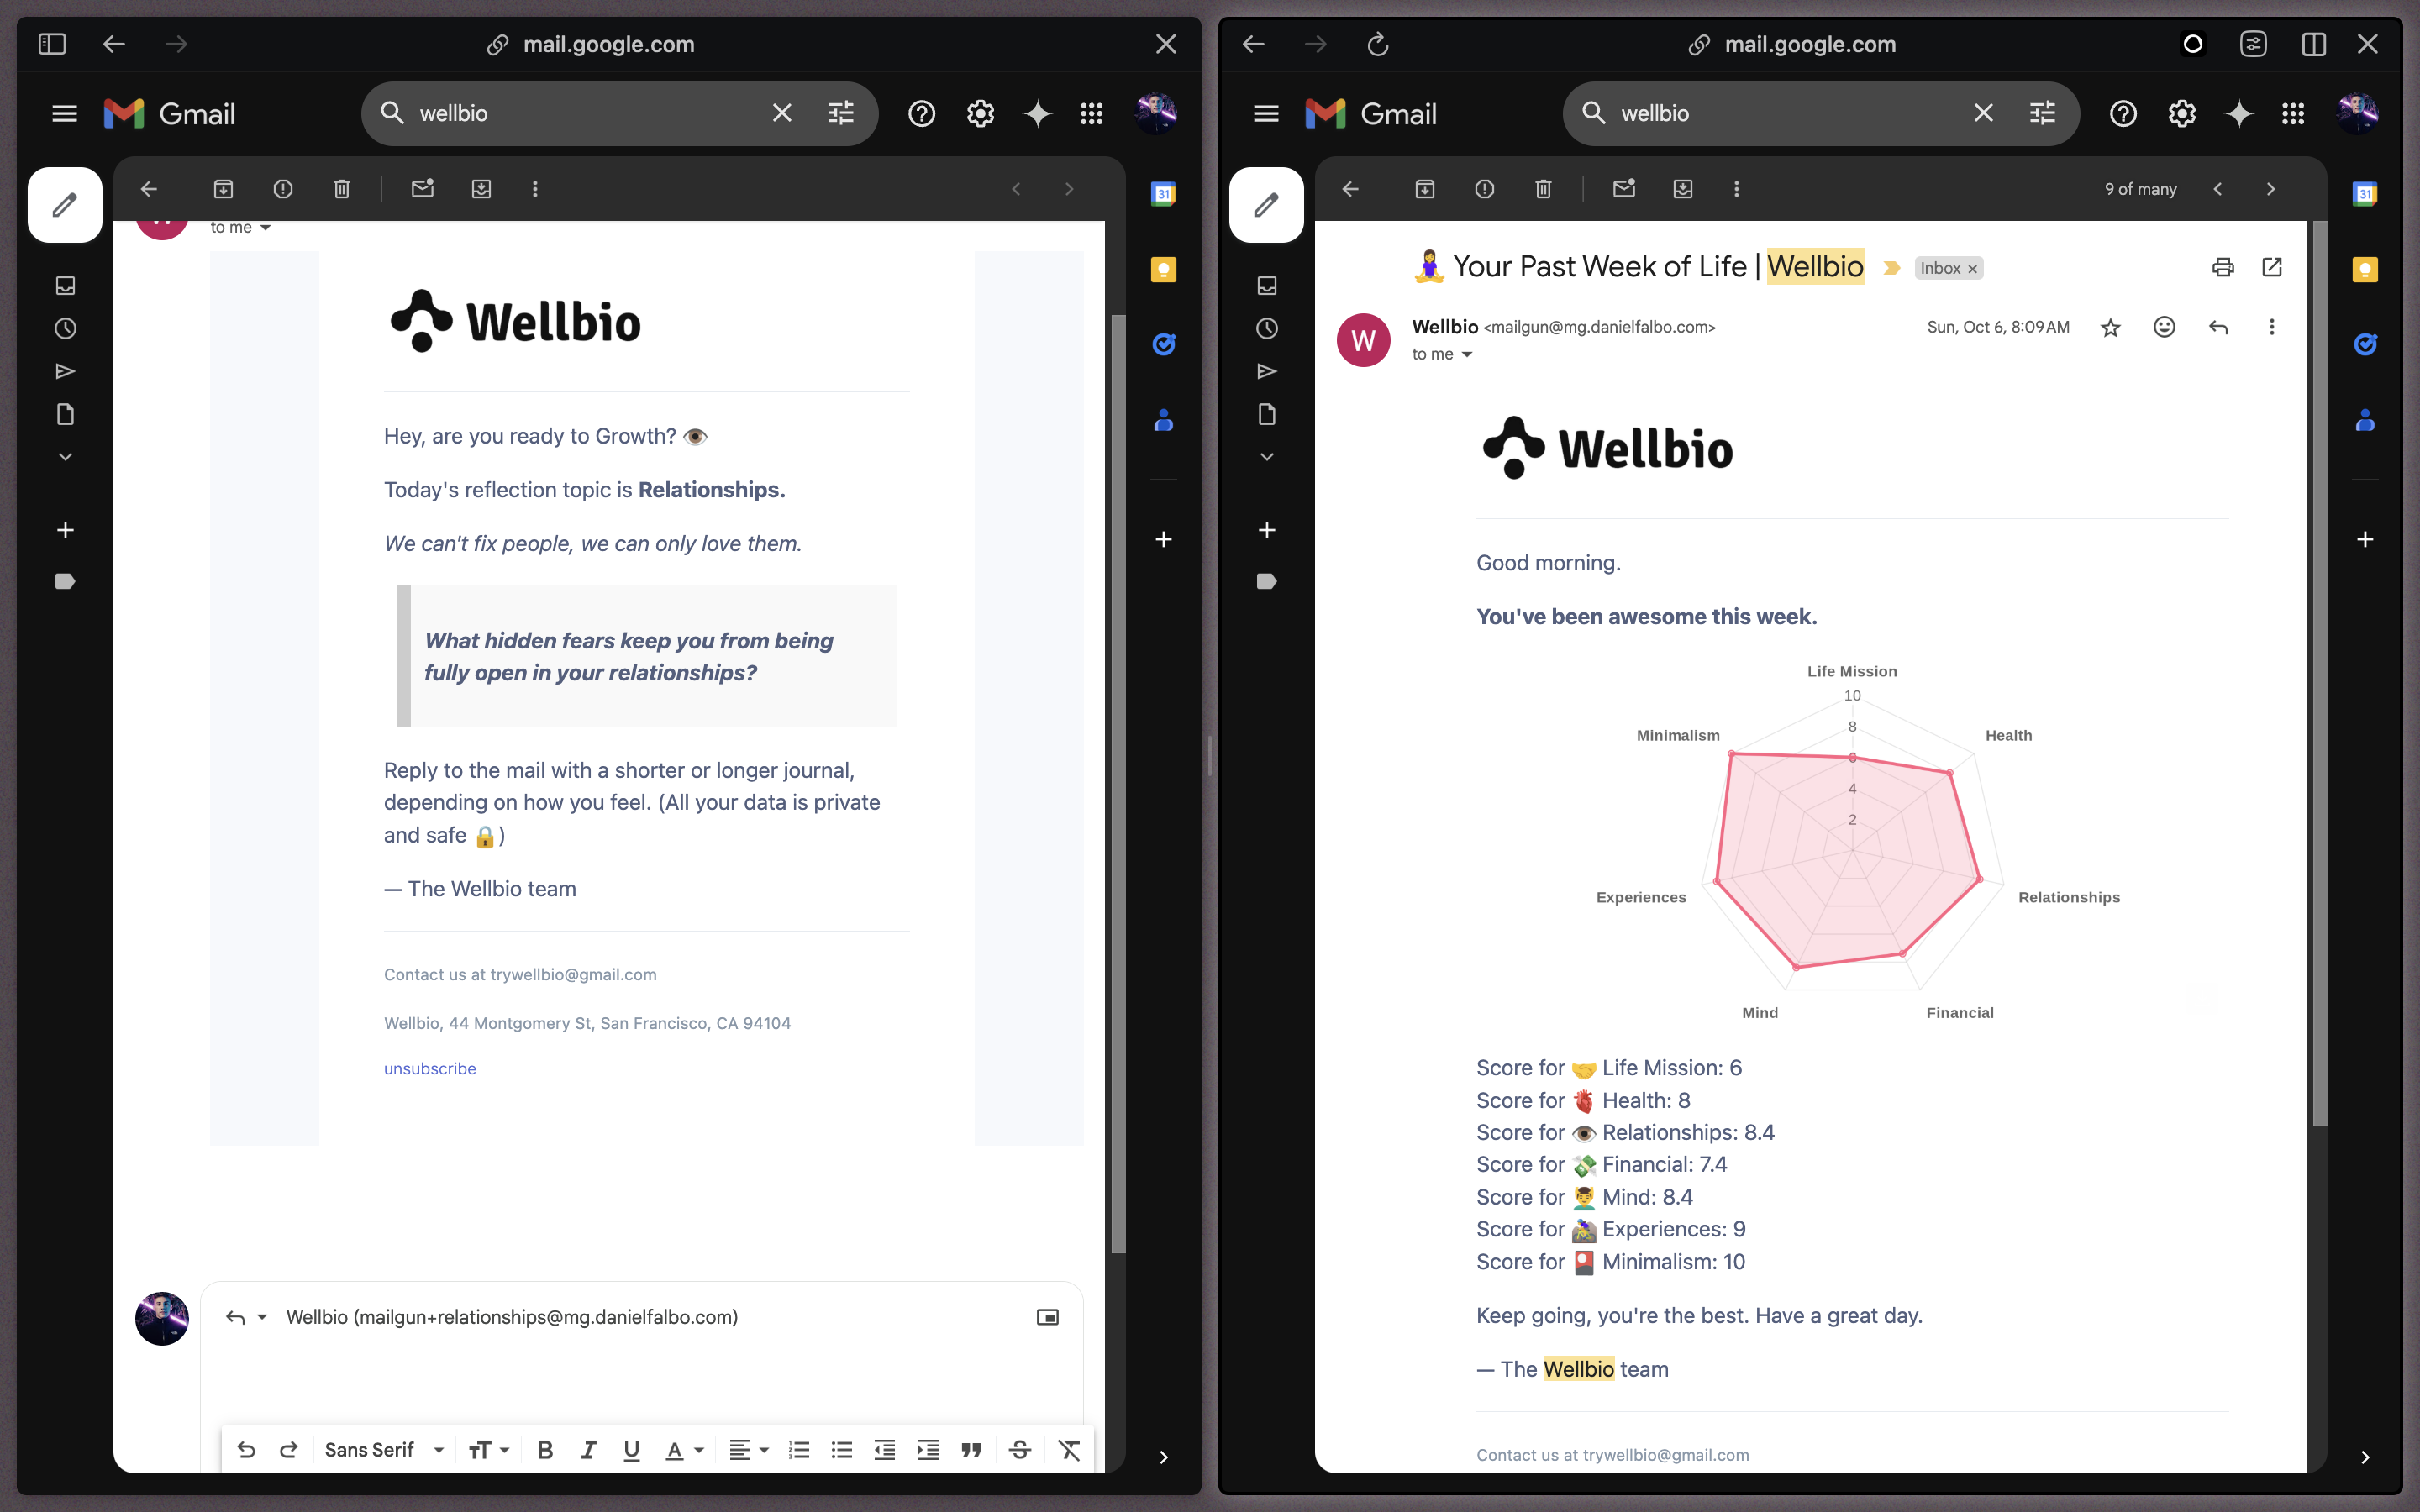Toggle bold formatting in reply editor
Viewport: 2420px width, 1512px height.
point(545,1450)
